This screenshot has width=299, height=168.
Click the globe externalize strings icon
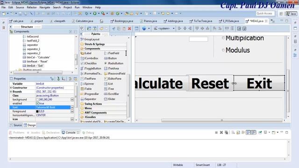click(x=144, y=28)
